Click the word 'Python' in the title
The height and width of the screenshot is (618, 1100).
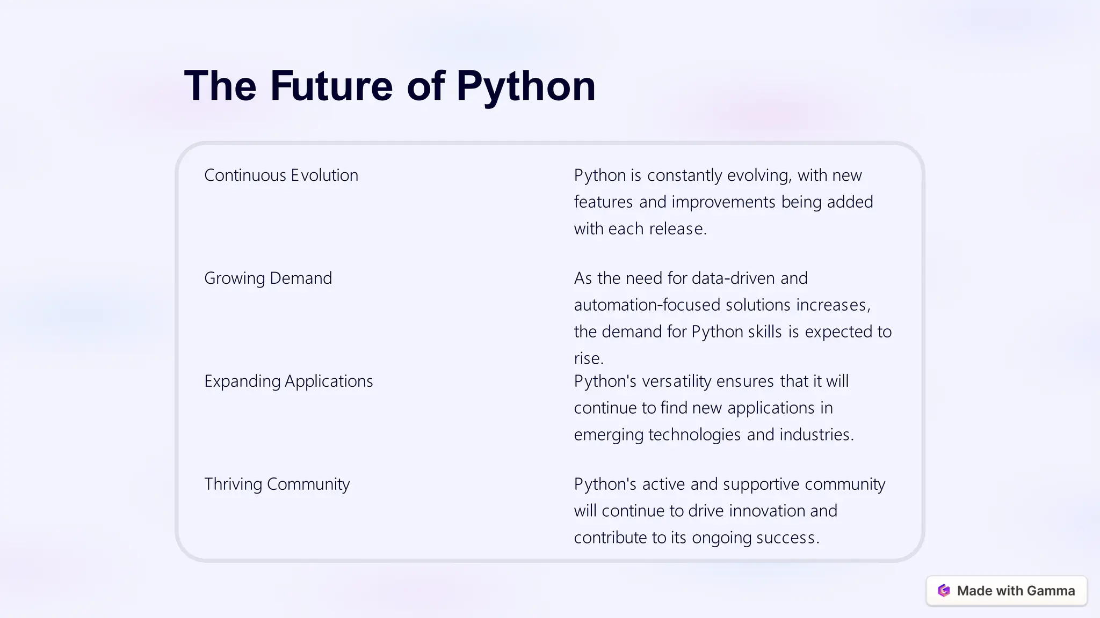(x=526, y=86)
